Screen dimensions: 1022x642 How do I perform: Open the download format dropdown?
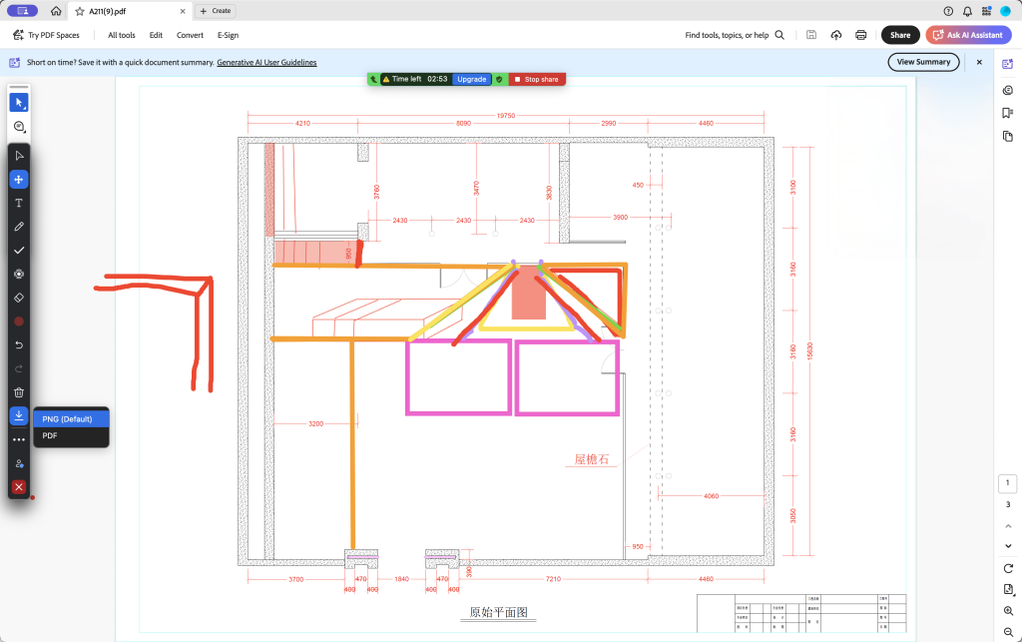[x=19, y=415]
